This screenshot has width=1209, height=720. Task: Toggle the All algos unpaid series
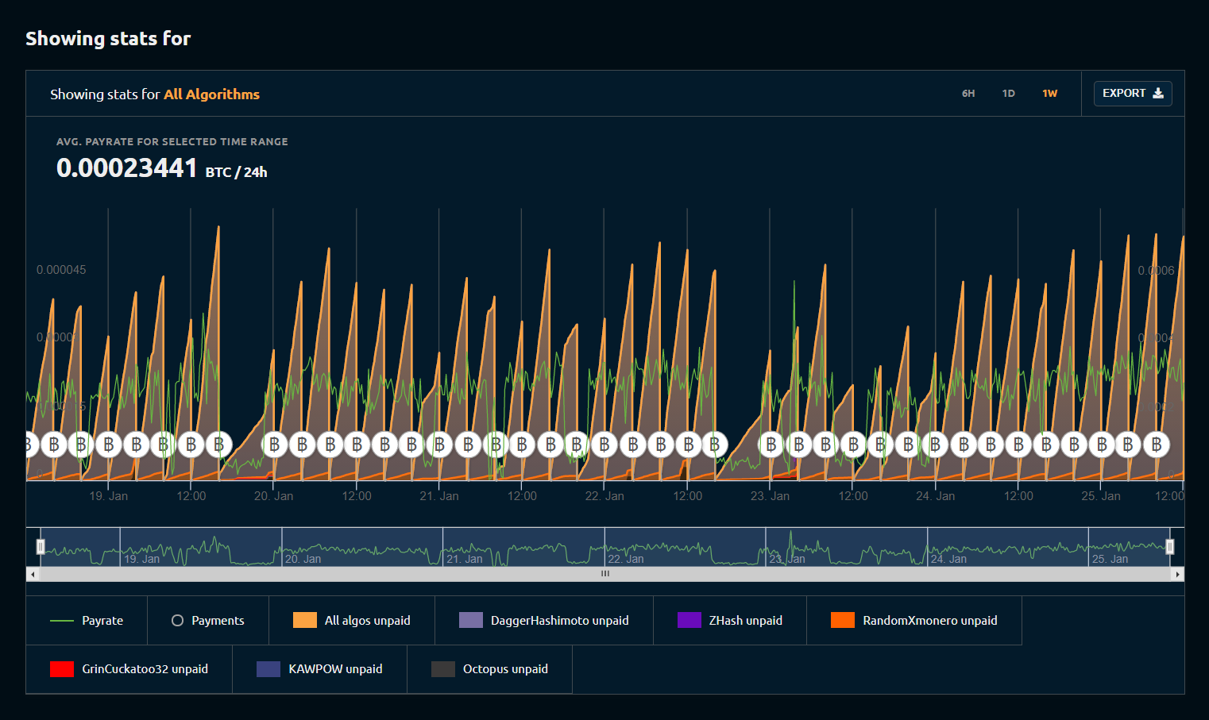pyautogui.click(x=352, y=621)
